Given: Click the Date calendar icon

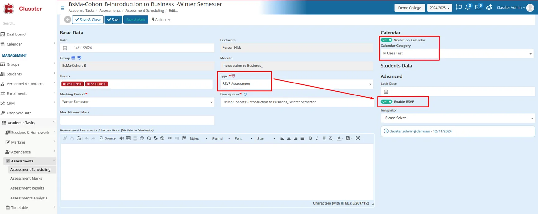Looking at the screenshot, I should (65, 48).
